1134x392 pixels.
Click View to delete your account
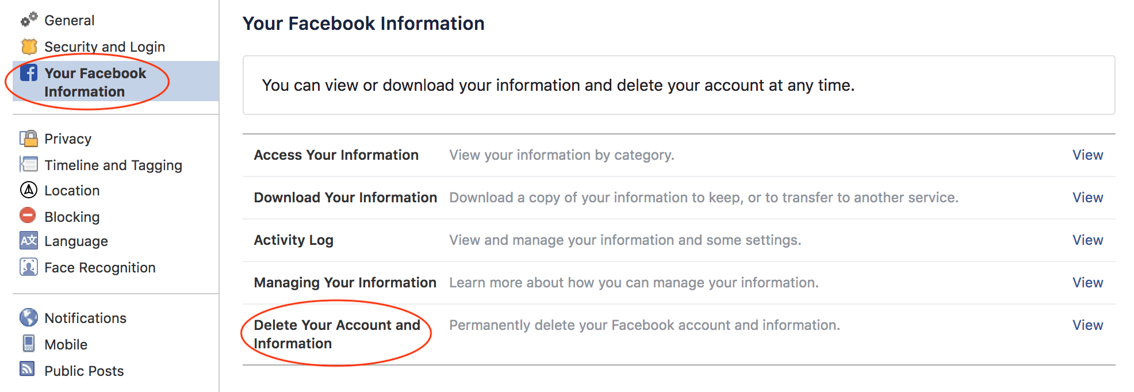pyautogui.click(x=1087, y=325)
